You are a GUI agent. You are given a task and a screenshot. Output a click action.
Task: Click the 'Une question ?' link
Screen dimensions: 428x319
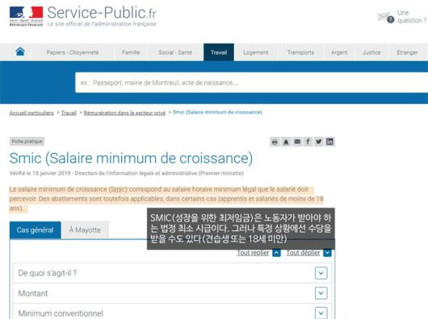coord(411,17)
